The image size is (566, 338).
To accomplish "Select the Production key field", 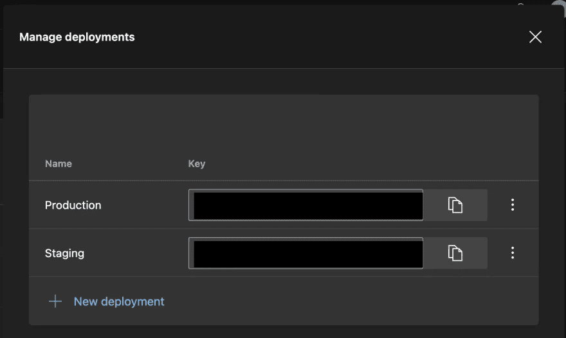I will [307, 205].
